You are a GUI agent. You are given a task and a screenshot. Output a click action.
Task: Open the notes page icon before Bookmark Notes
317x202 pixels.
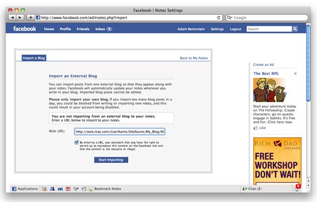click(91, 189)
